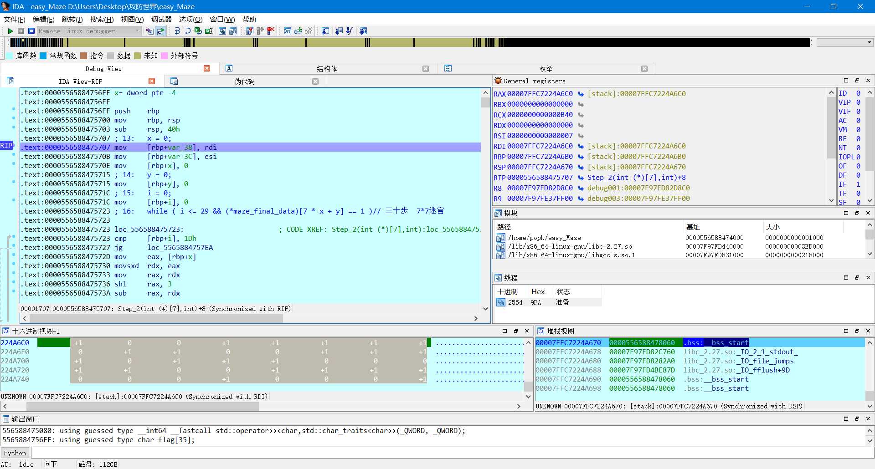
Task: Click the Step over toolbar icon
Action: pos(187,31)
